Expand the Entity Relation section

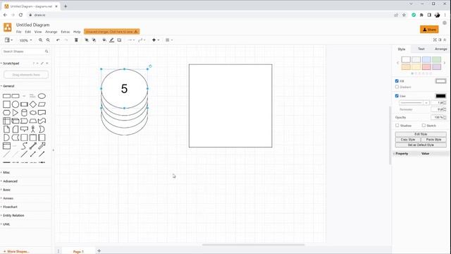pos(13,215)
